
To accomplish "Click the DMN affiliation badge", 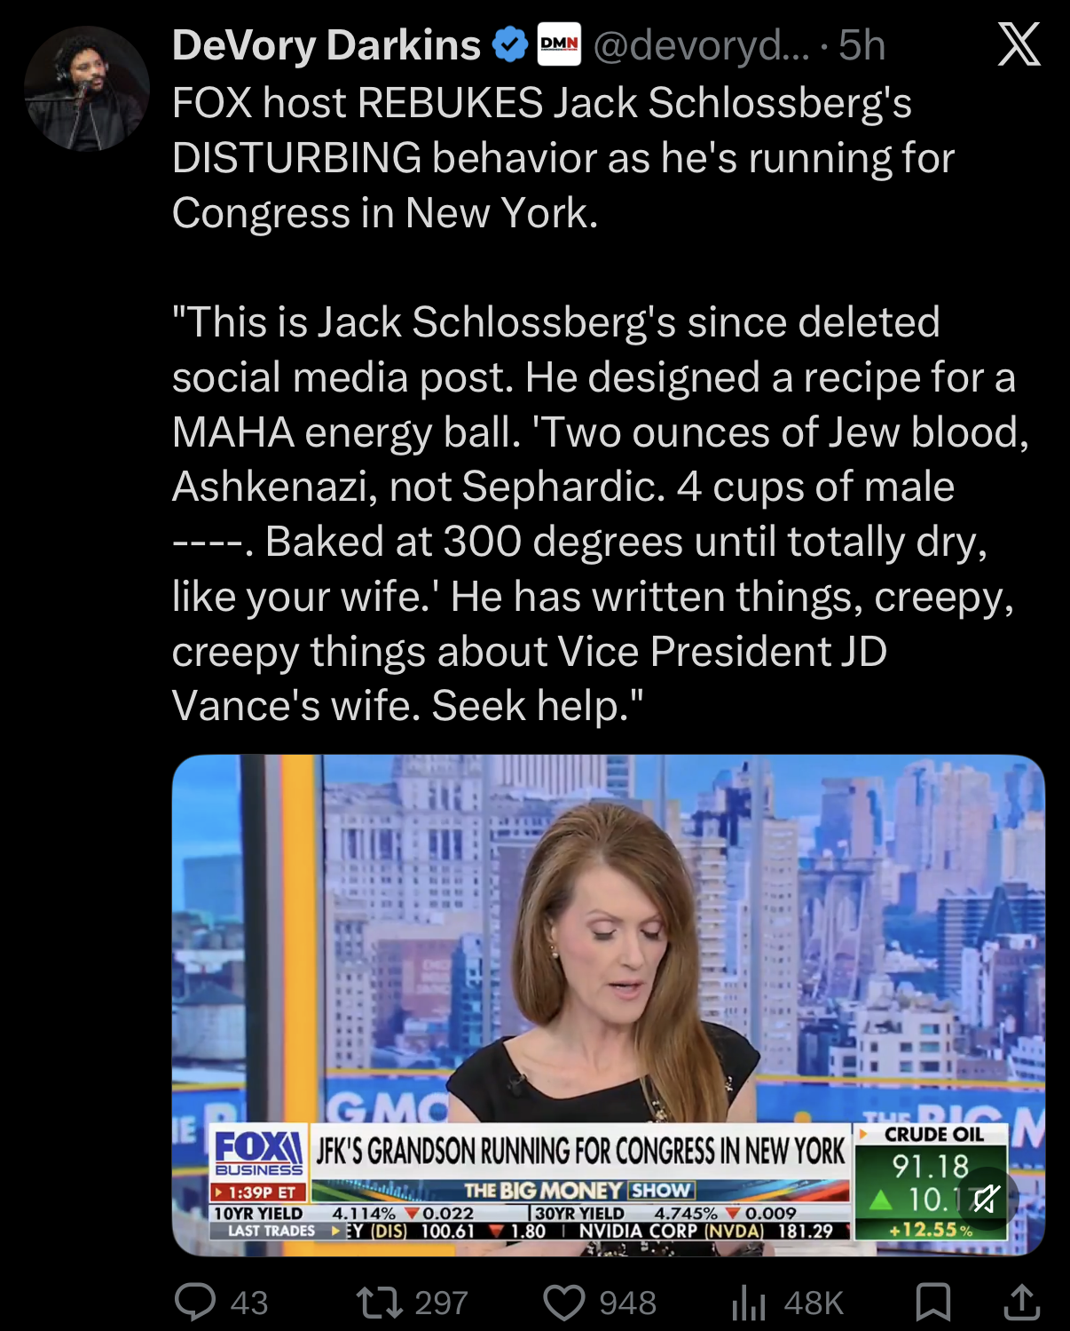I will pyautogui.click(x=559, y=44).
